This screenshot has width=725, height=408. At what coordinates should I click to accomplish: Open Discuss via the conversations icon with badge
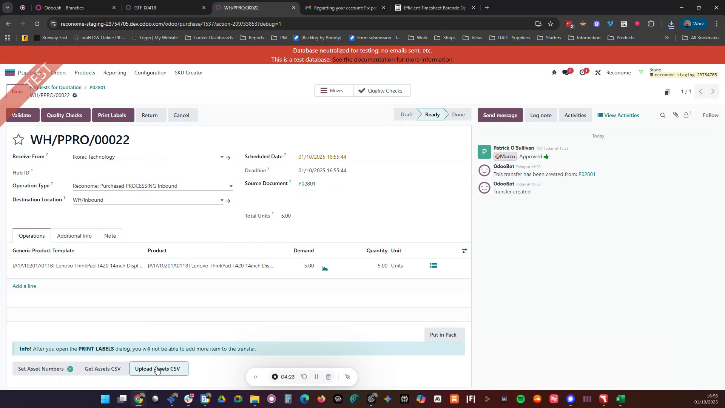click(566, 72)
